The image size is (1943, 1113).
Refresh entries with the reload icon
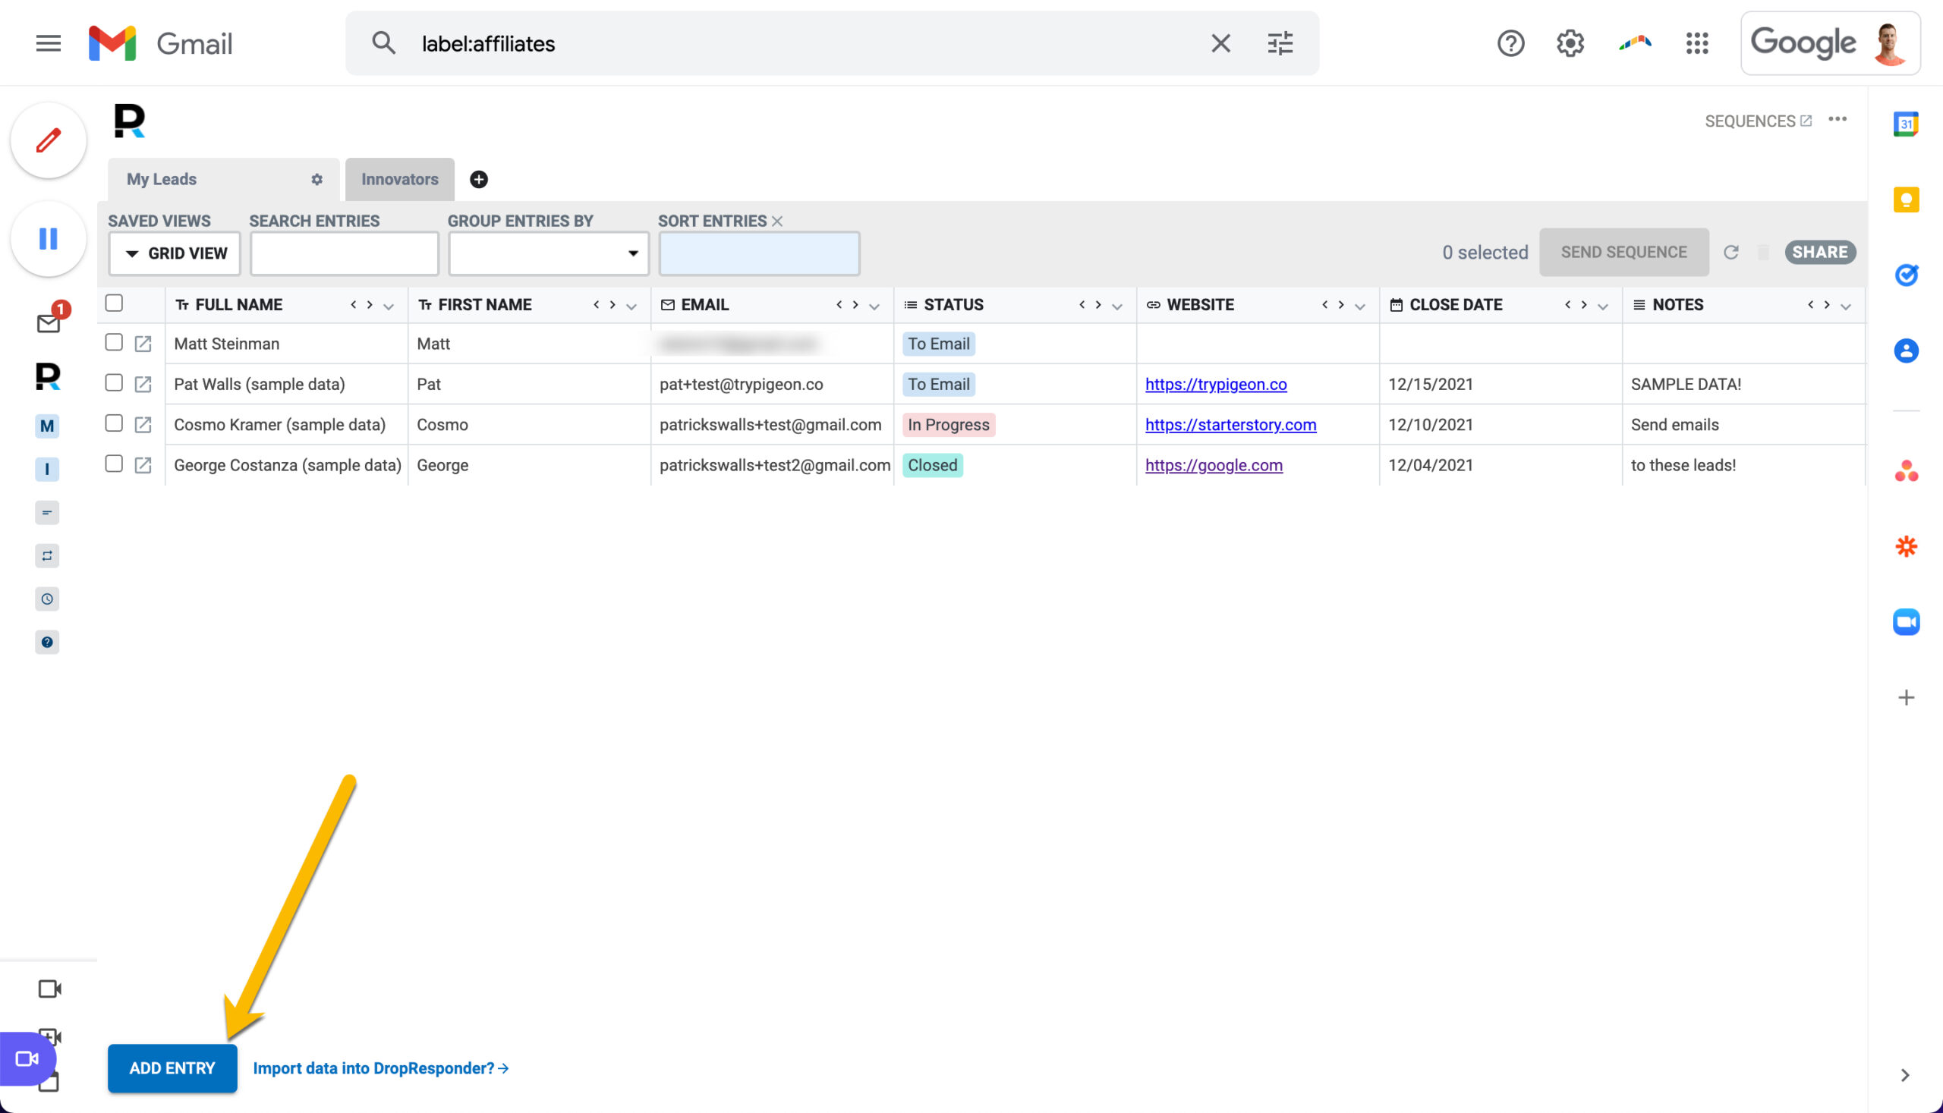1731,252
